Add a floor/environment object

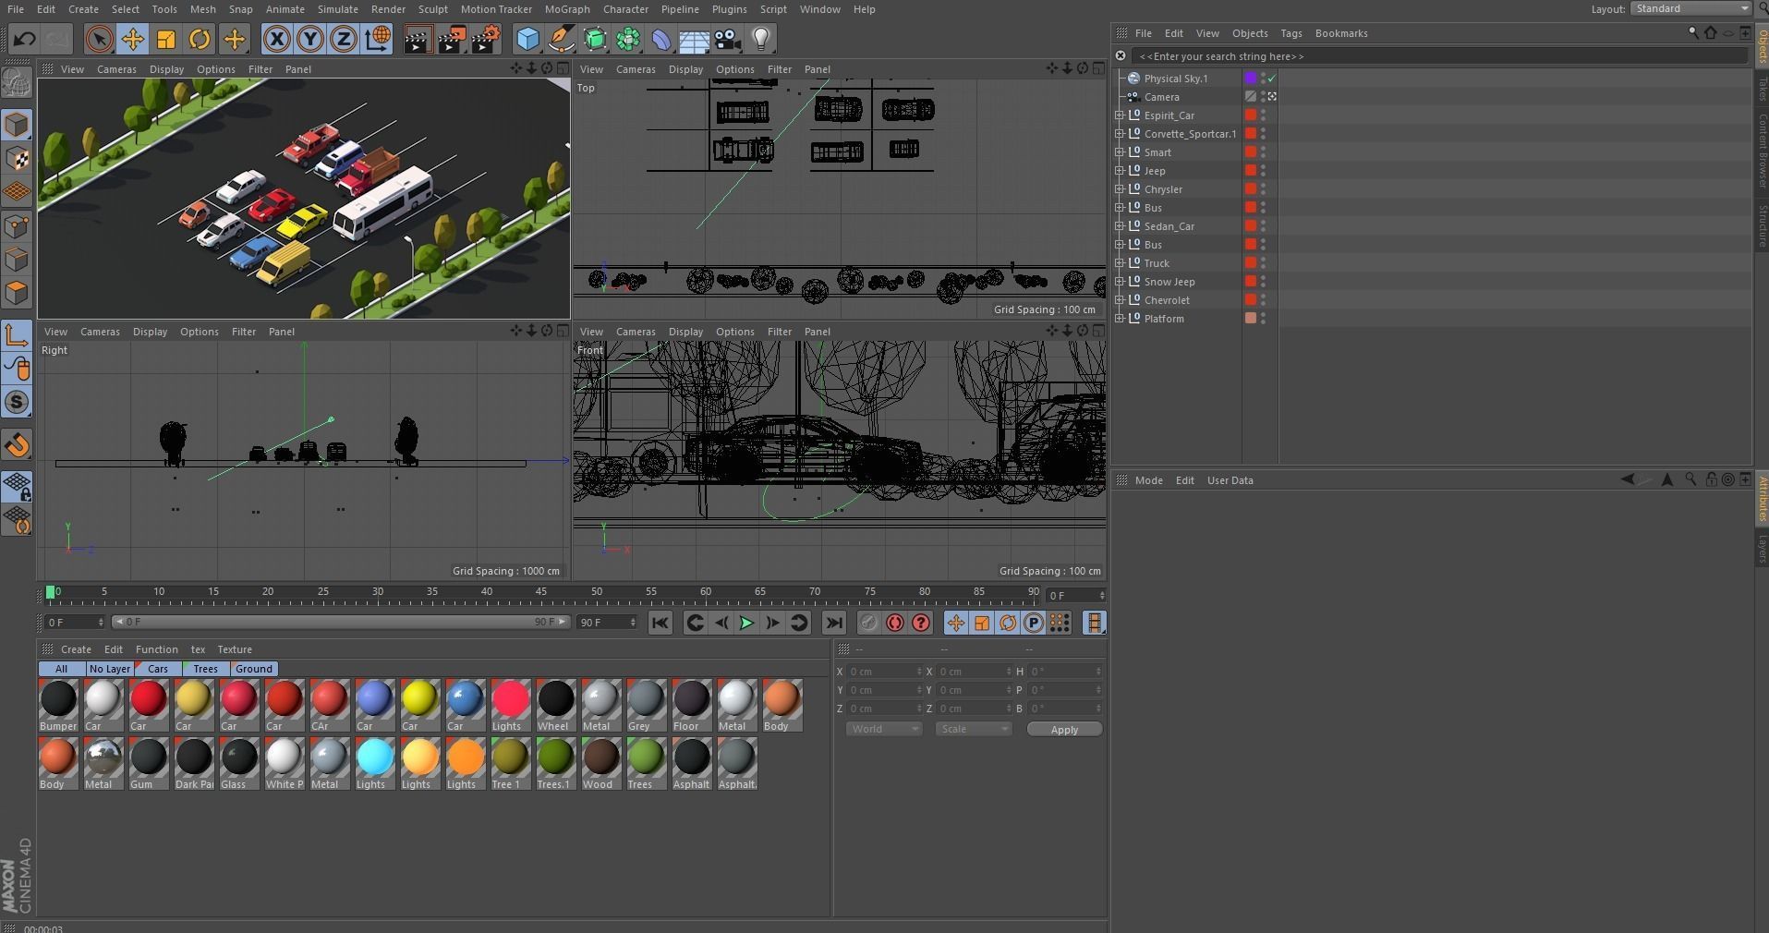pos(694,39)
